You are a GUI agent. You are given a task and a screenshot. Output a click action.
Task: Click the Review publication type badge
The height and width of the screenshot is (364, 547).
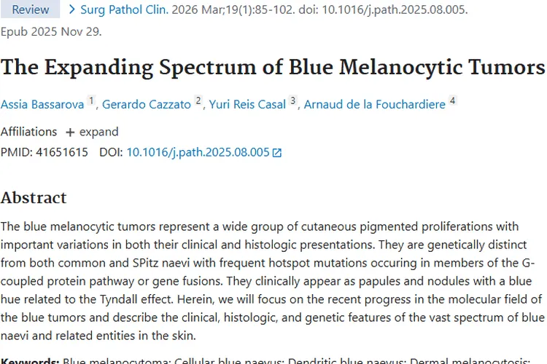pos(31,9)
